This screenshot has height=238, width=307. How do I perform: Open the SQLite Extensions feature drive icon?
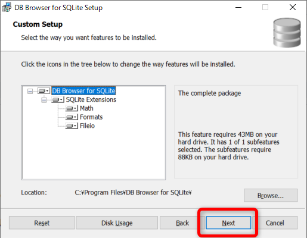(58, 99)
